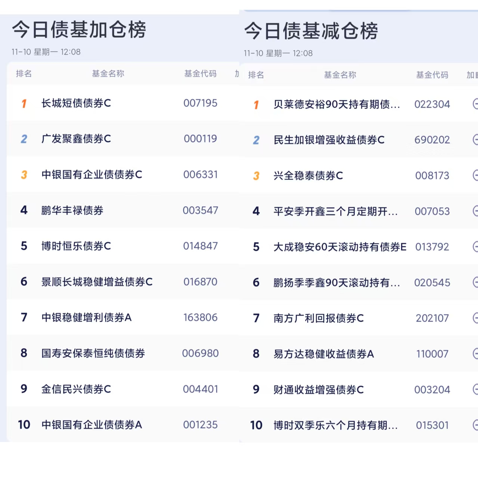The height and width of the screenshot is (478, 478).
Task: Open fund 兴全稳泰债券C
Action: (x=308, y=176)
